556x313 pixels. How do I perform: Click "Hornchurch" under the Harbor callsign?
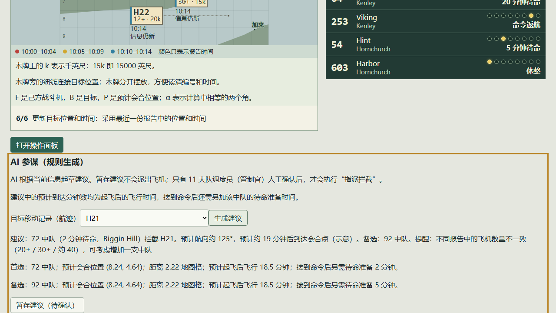374,72
